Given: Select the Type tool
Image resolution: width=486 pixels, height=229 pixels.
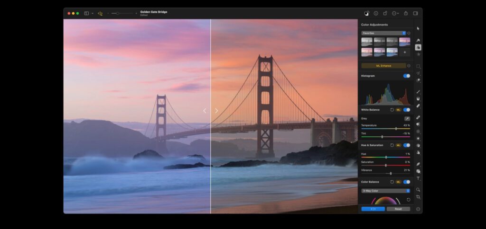Looking at the screenshot, I should point(418,178).
